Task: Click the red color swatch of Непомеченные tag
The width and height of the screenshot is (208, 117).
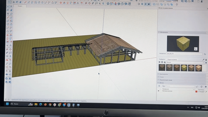Action: [196, 92]
